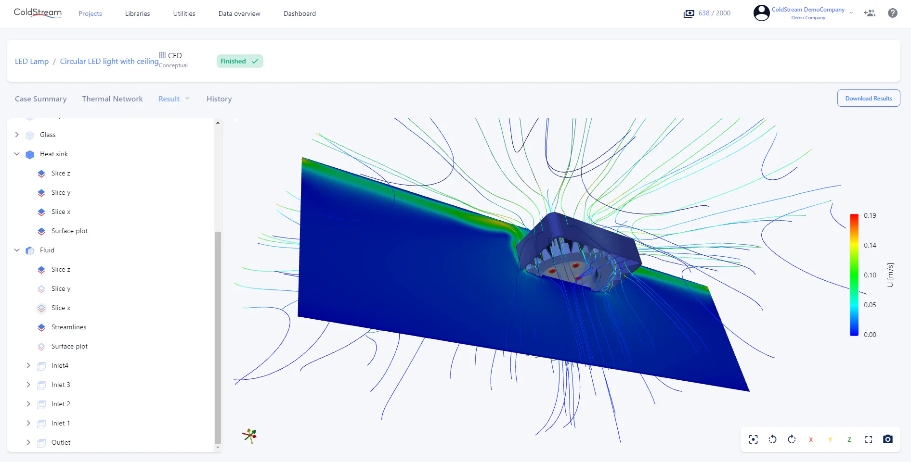Switch to the Thermal Network tab
Image resolution: width=911 pixels, height=462 pixels.
[112, 99]
